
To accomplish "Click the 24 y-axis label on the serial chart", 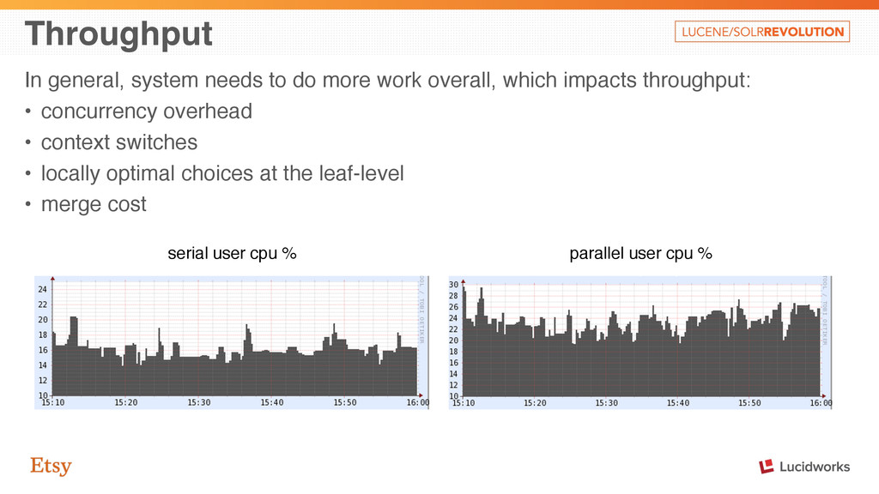I will (43, 290).
